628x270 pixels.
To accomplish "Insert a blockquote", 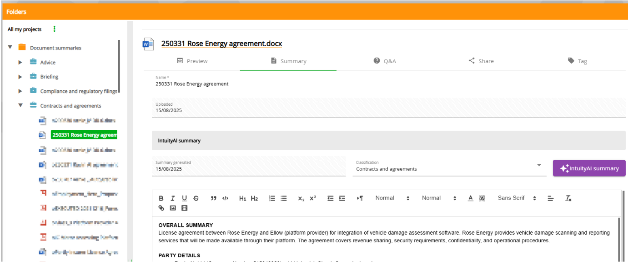I will [214, 198].
